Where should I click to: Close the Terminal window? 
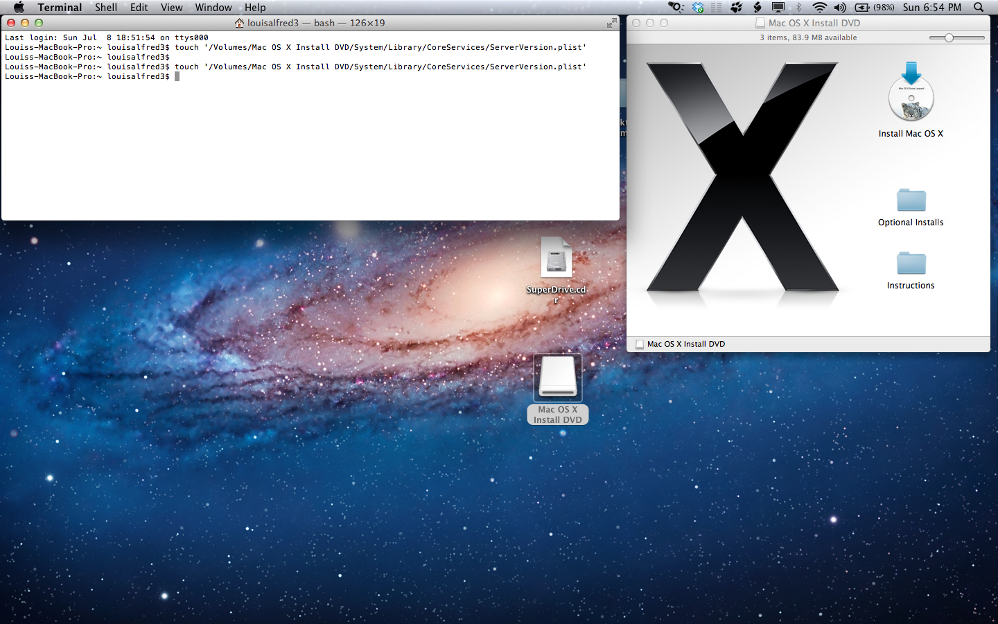point(11,23)
